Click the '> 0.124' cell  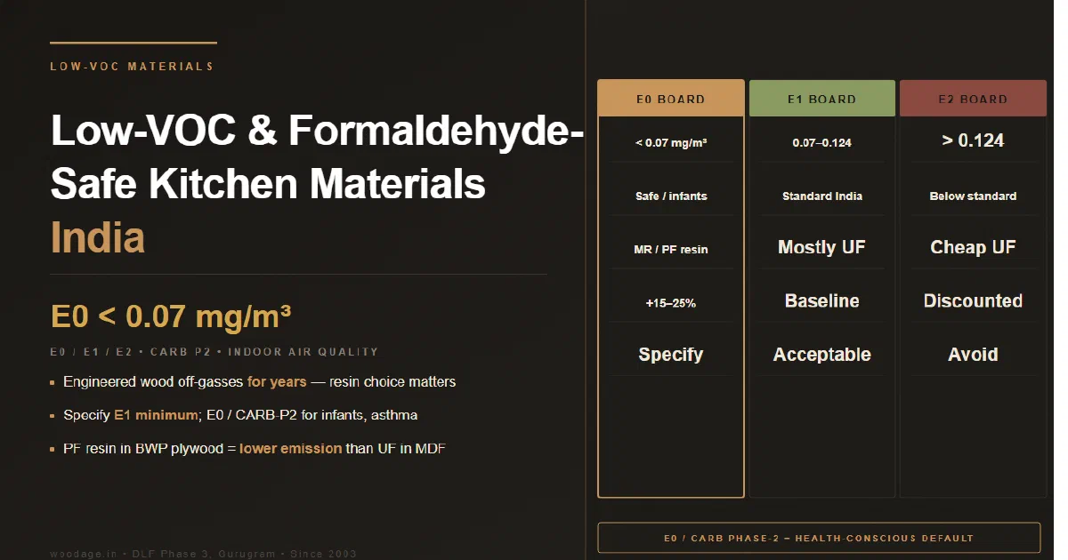973,140
